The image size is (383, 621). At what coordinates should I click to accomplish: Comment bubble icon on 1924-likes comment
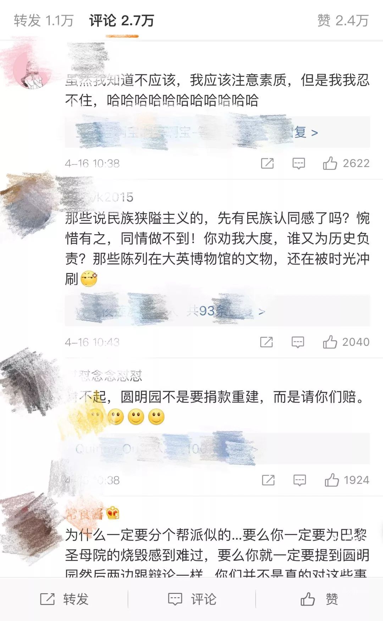pos(300,480)
